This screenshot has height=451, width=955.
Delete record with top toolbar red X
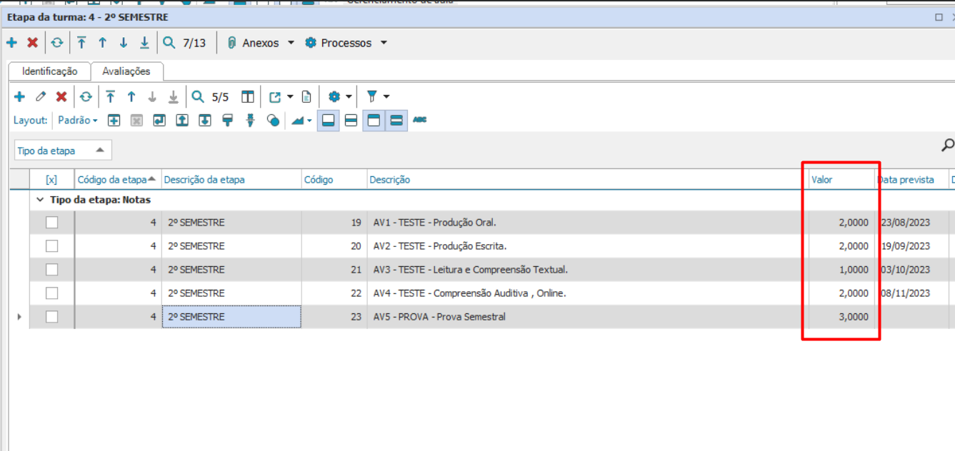pyautogui.click(x=32, y=43)
